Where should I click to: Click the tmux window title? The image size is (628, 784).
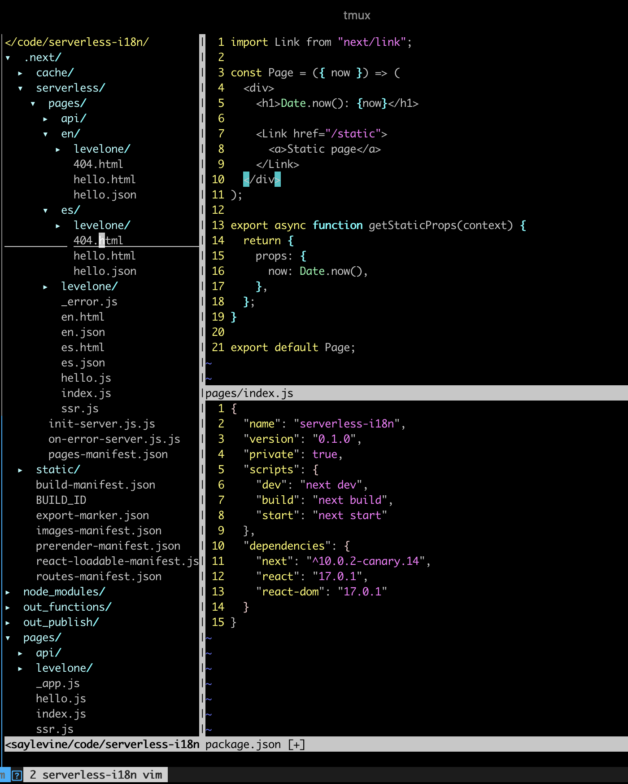pos(357,15)
